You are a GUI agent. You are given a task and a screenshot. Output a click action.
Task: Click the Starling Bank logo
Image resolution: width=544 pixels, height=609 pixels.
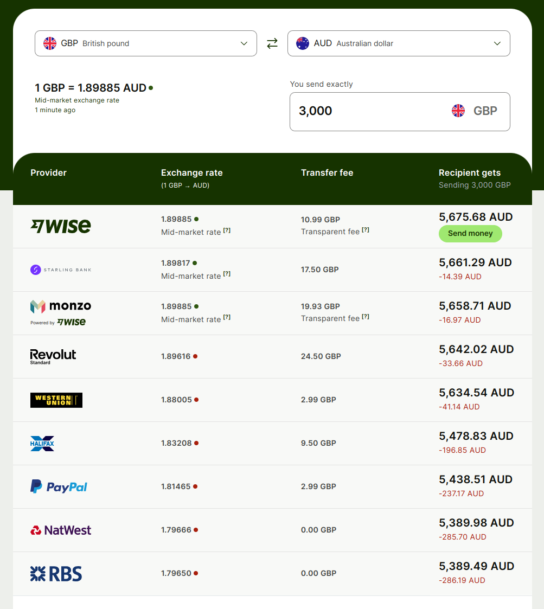point(61,270)
